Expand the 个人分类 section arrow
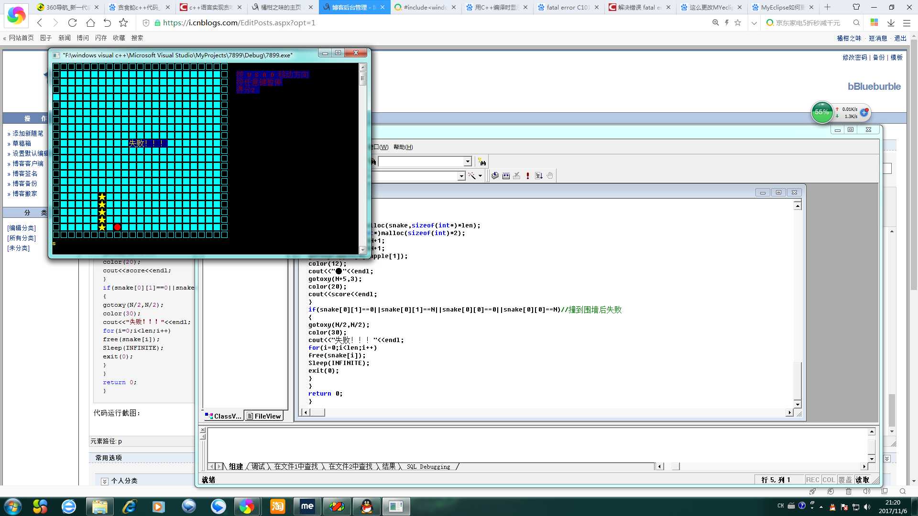Viewport: 918px width, 516px height. point(104,481)
